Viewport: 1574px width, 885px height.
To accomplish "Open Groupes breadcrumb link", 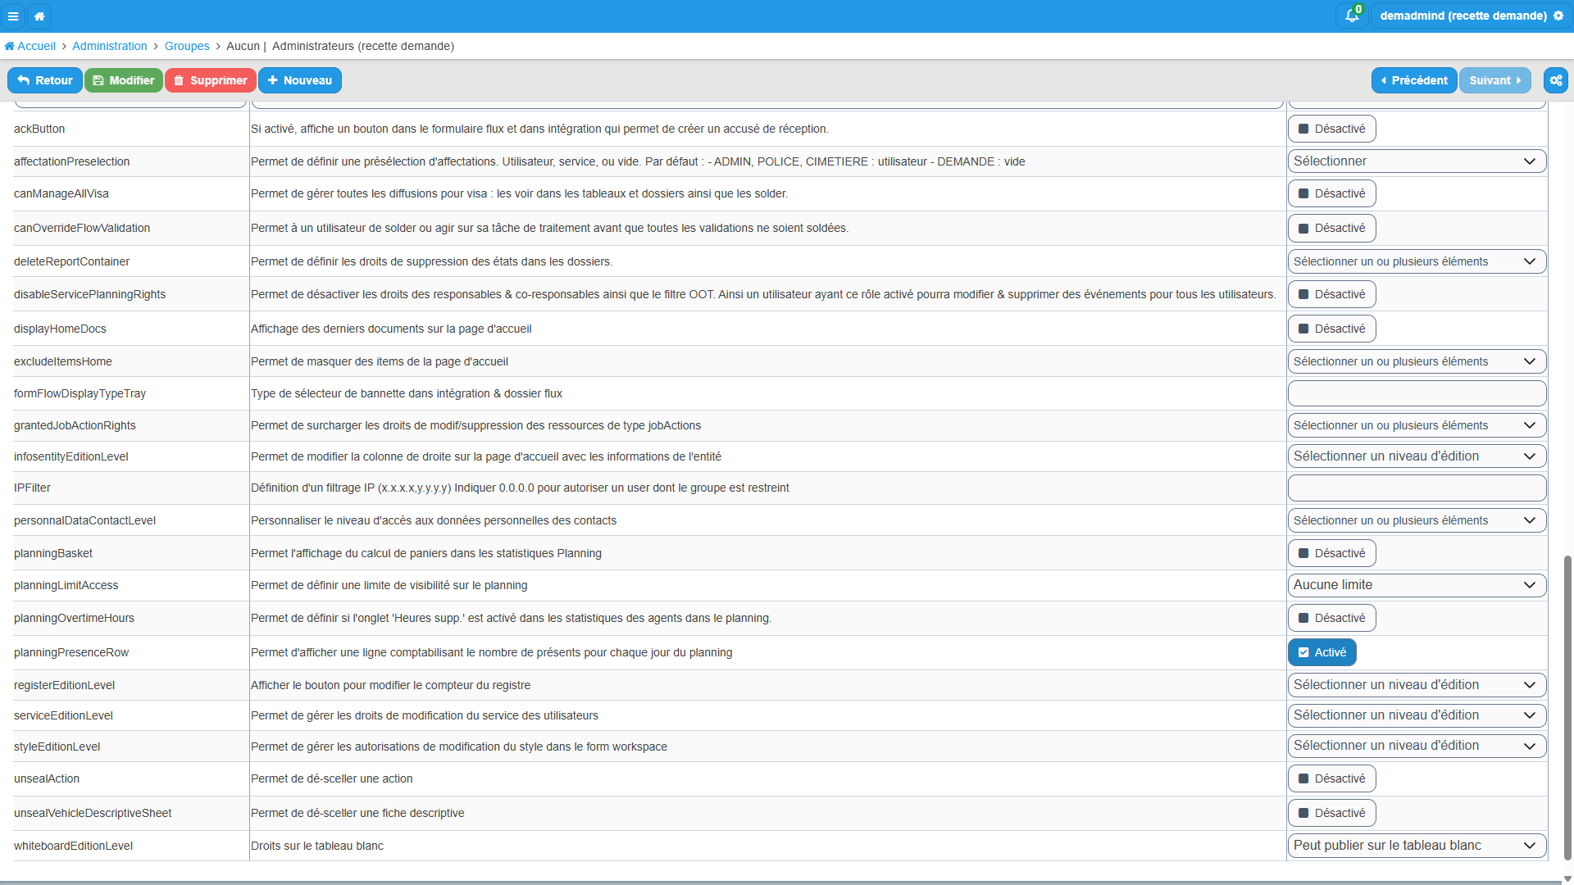I will 187,46.
